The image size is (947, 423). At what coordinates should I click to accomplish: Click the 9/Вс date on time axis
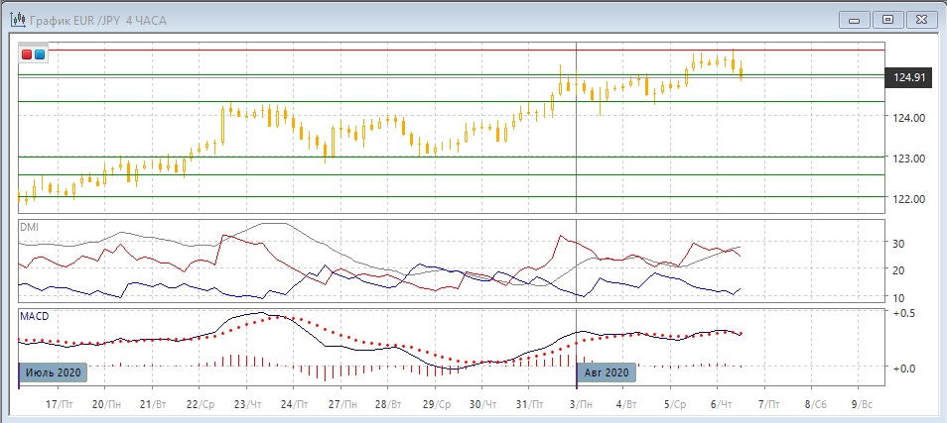861,405
